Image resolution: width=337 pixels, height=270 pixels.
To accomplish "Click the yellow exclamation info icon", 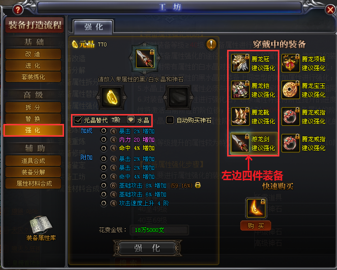I will 211,44.
